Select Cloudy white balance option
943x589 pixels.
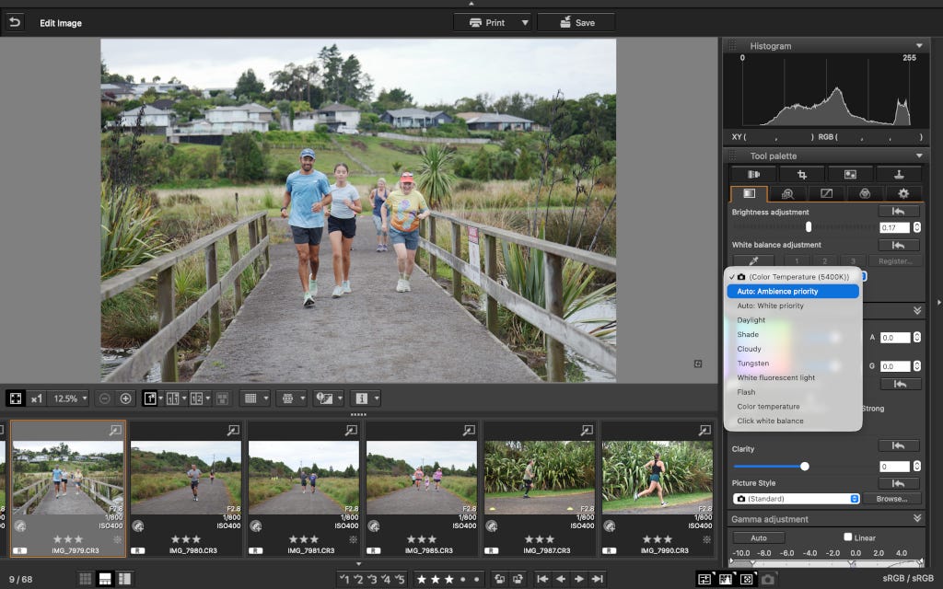pos(750,349)
